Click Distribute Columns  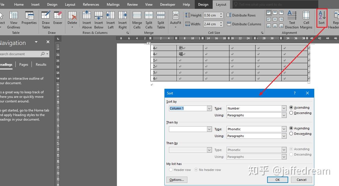pos(244,24)
